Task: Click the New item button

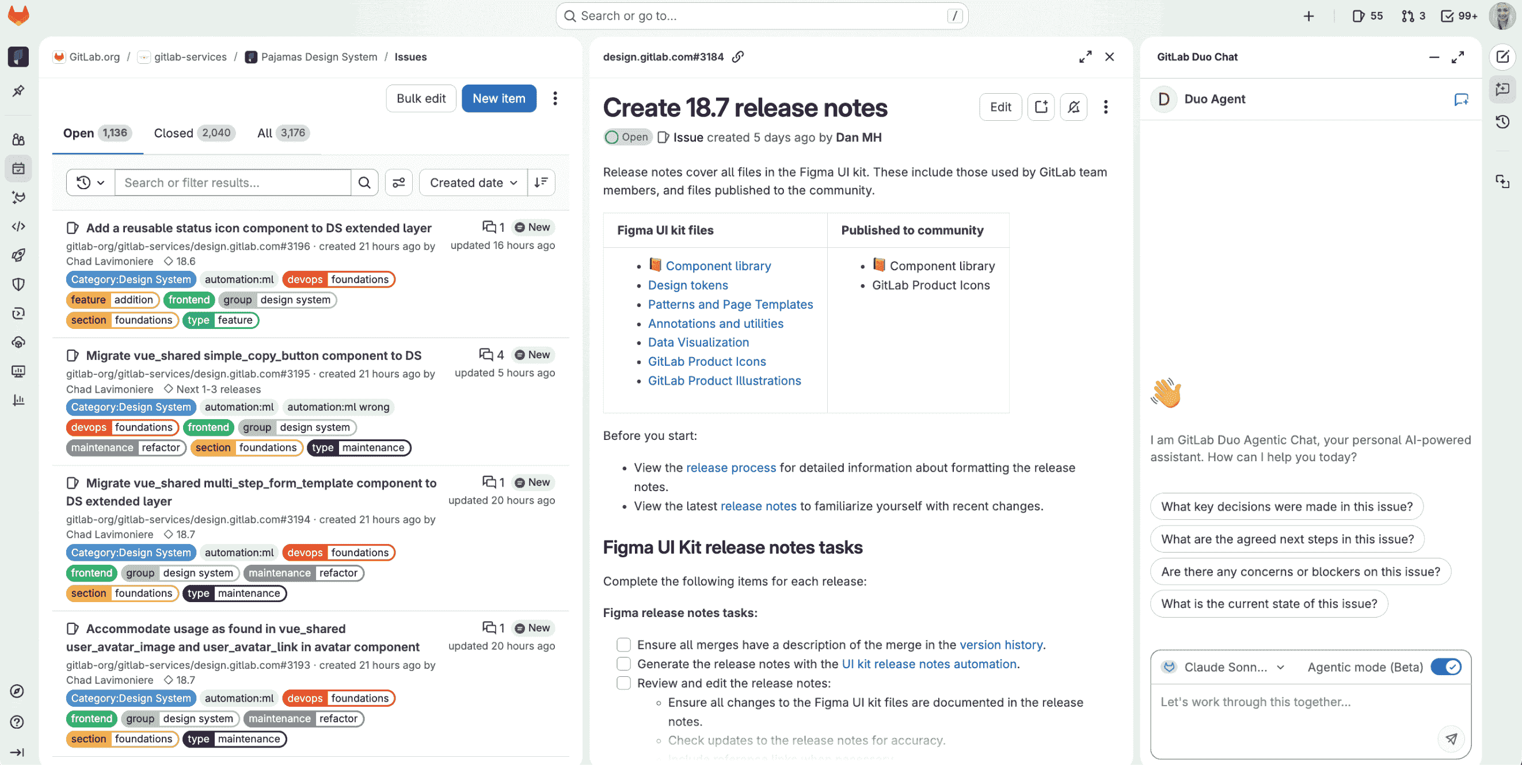Action: pos(499,98)
